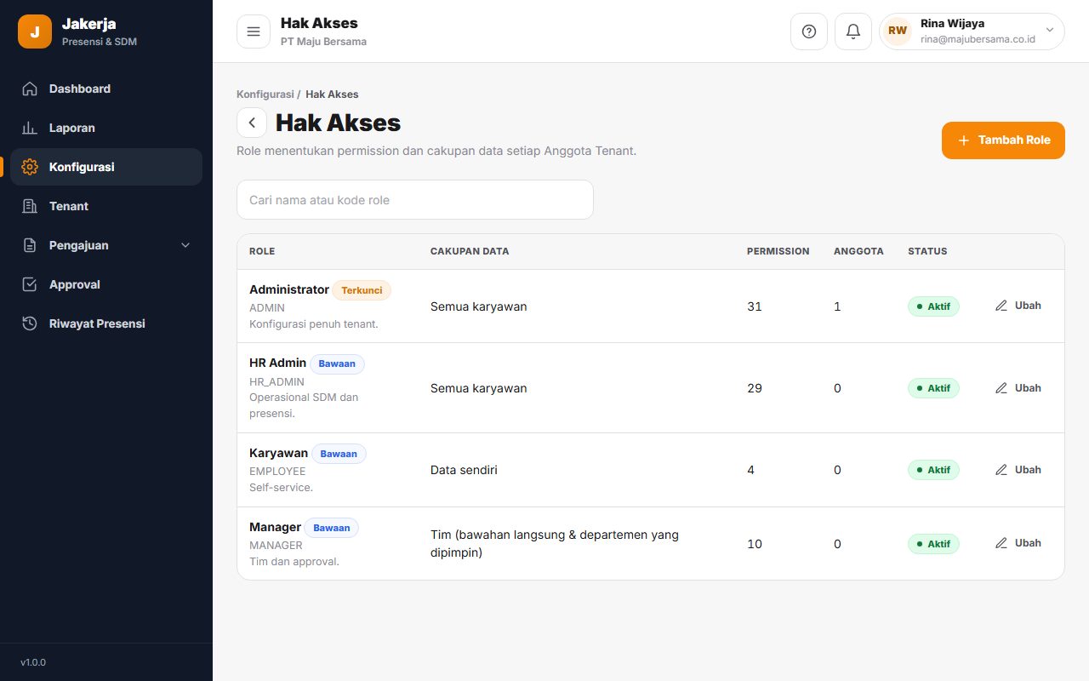Open the Rina Wijaya account dropdown
The image size is (1089, 681).
[x=972, y=31]
